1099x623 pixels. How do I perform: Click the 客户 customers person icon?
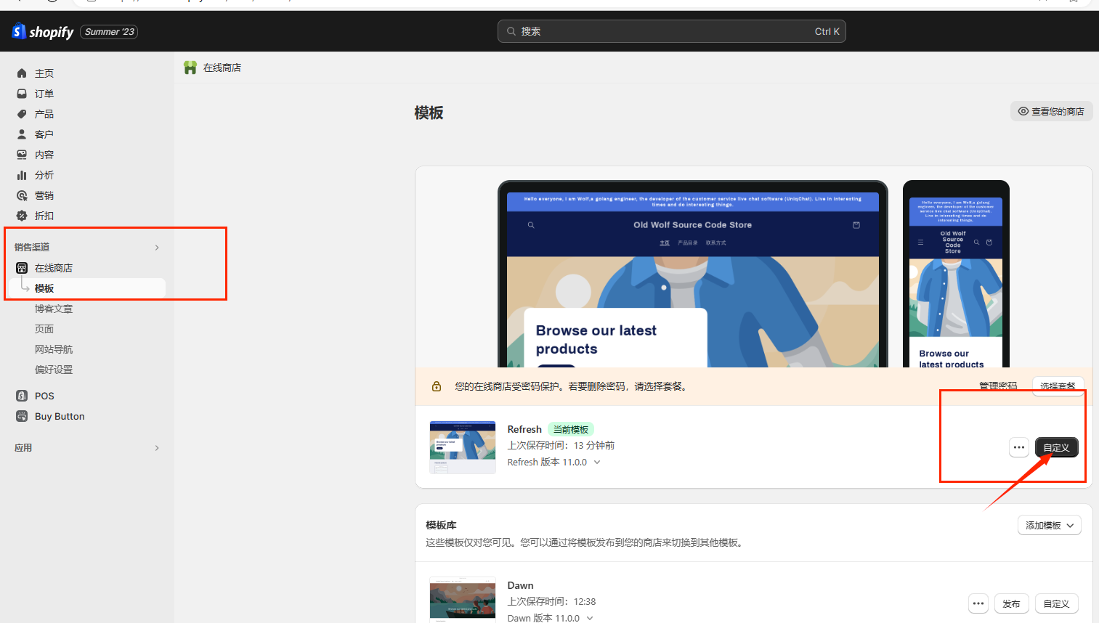click(22, 134)
